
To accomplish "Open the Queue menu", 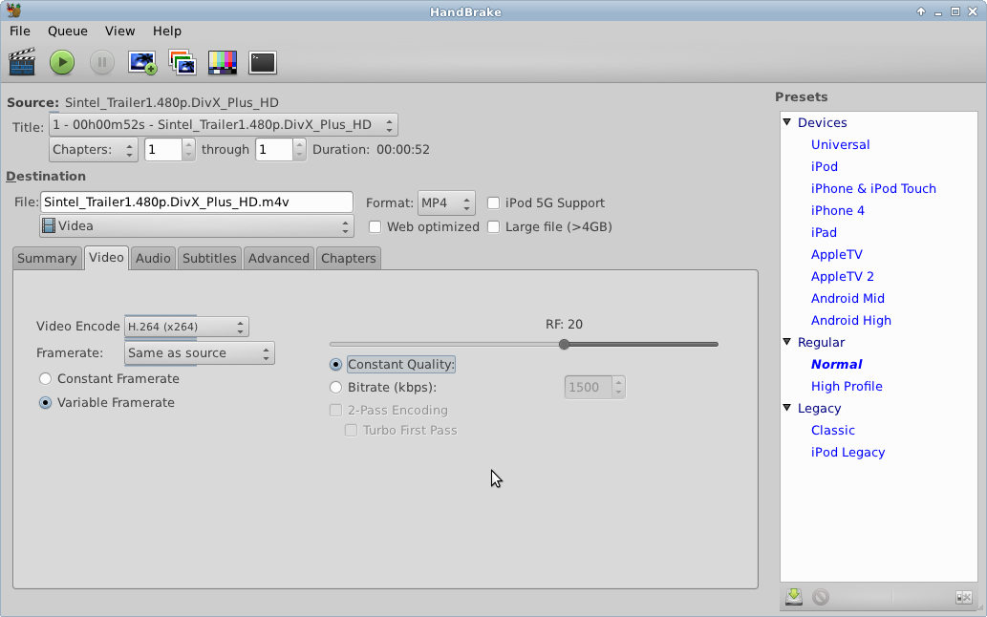I will [67, 31].
